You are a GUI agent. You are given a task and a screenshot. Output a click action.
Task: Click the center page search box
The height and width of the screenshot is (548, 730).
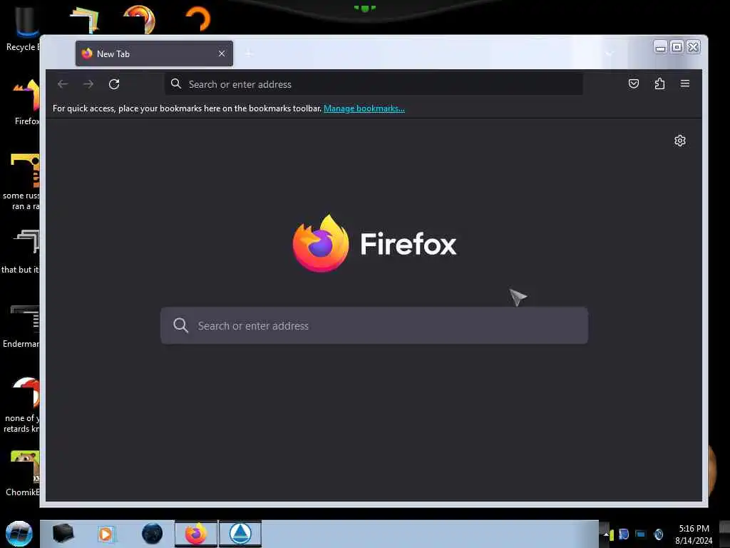374,325
